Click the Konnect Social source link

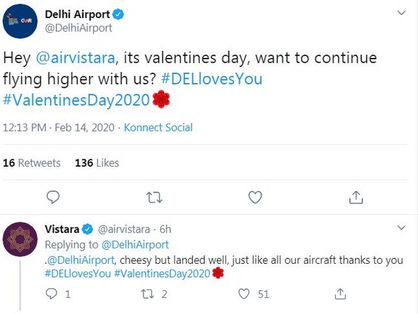[x=159, y=128]
